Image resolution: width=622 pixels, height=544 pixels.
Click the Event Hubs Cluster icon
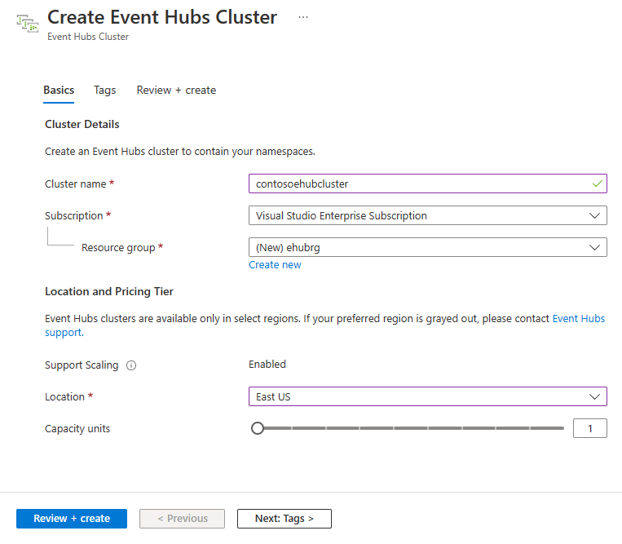(27, 23)
